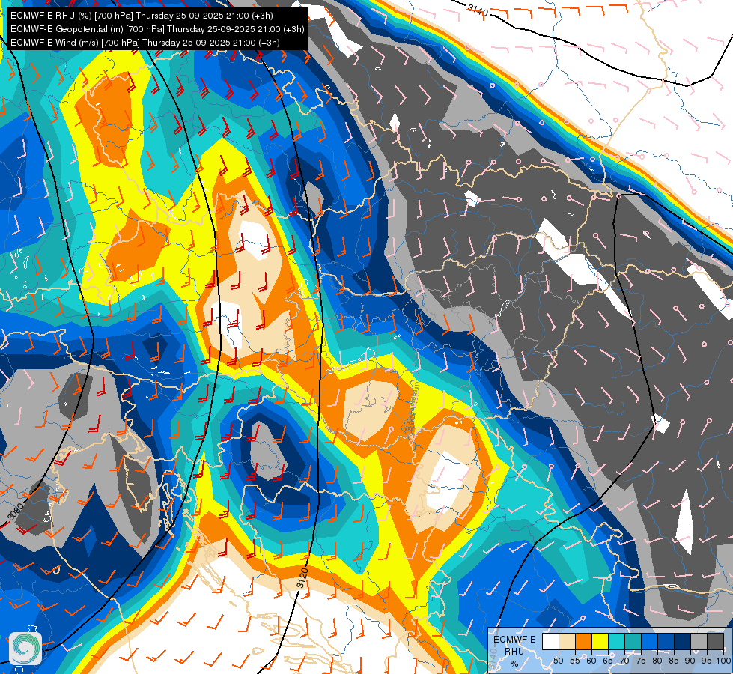Image resolution: width=733 pixels, height=674 pixels.
Task: Click the legend value '85'
Action: pyautogui.click(x=674, y=661)
